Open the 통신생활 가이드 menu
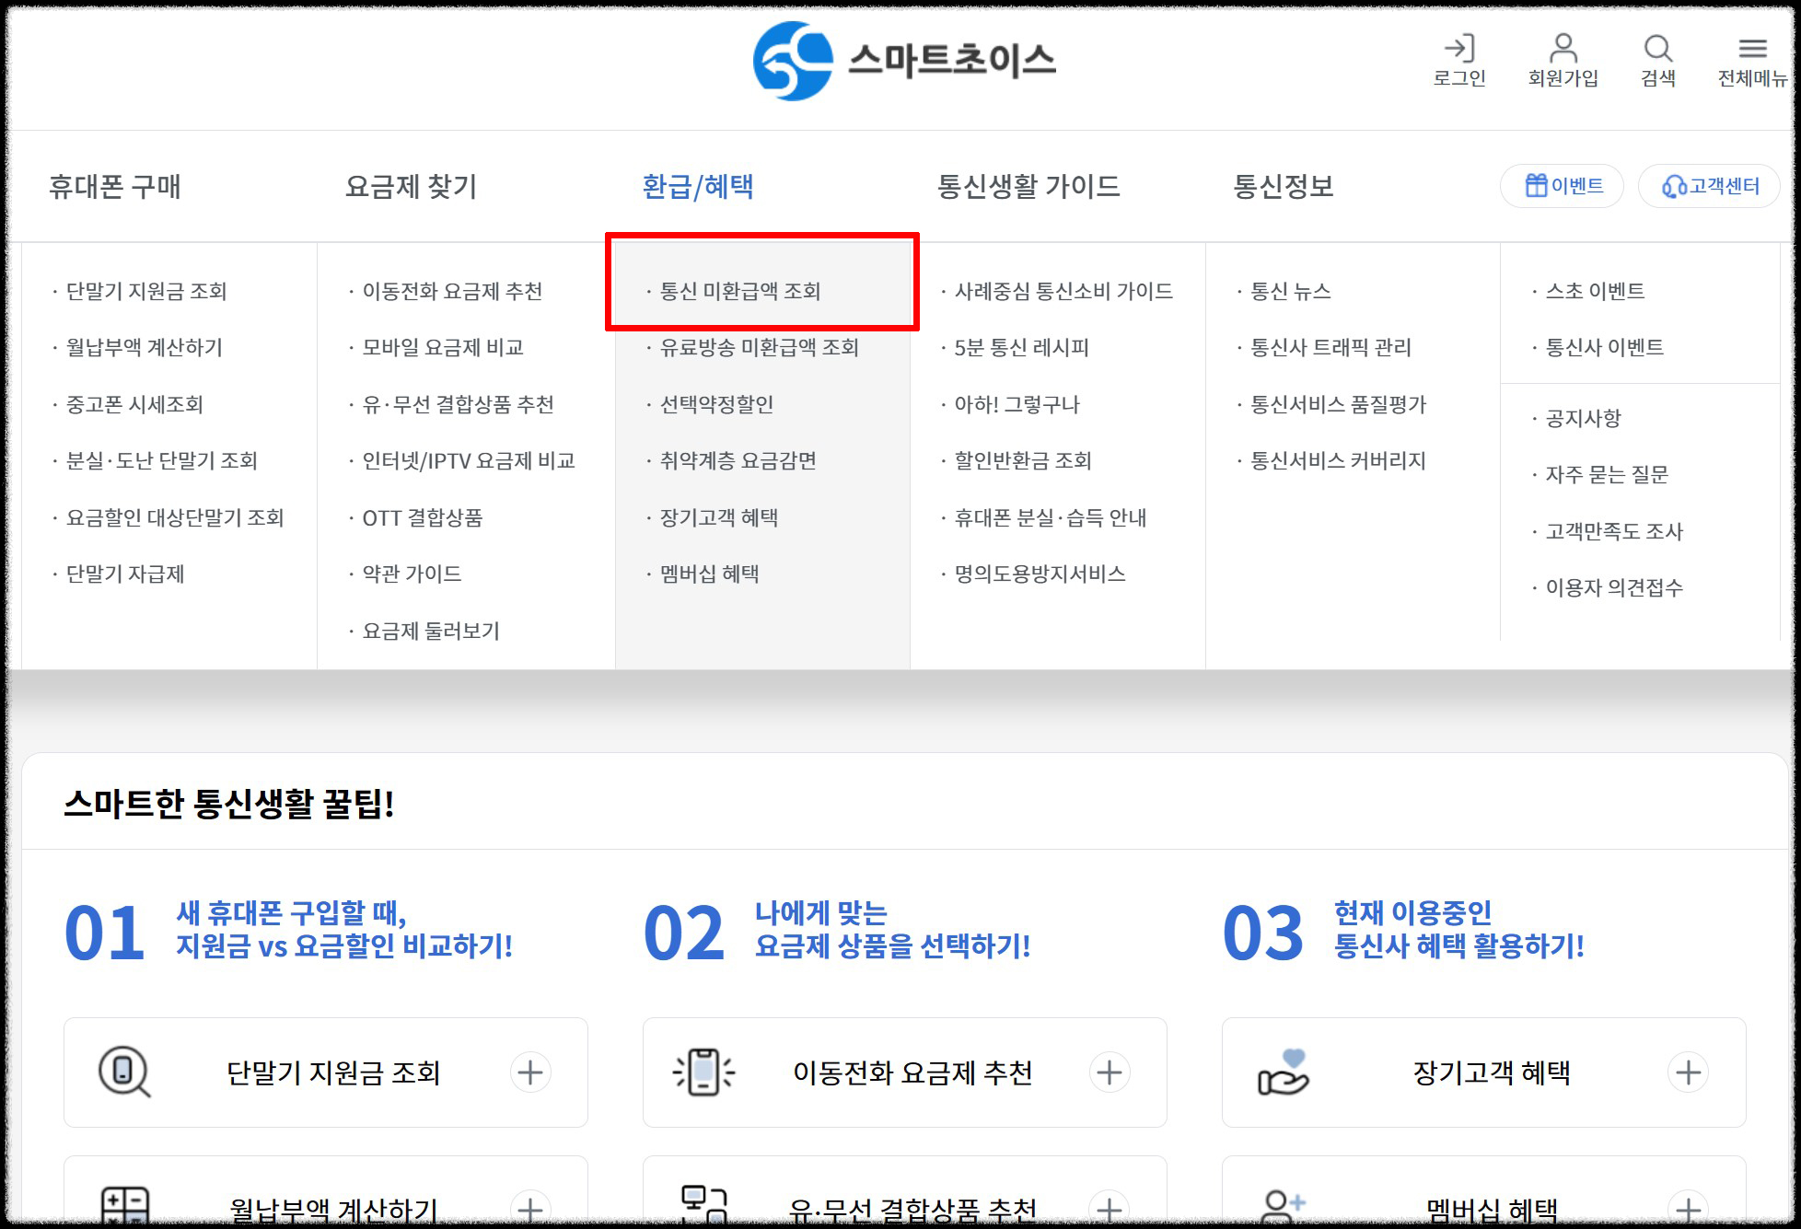This screenshot has width=1801, height=1229. 1028,187
